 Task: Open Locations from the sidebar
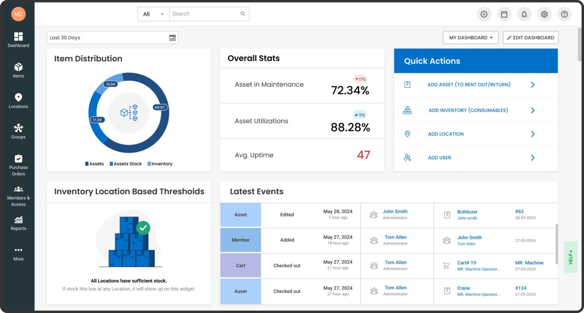coord(18,100)
